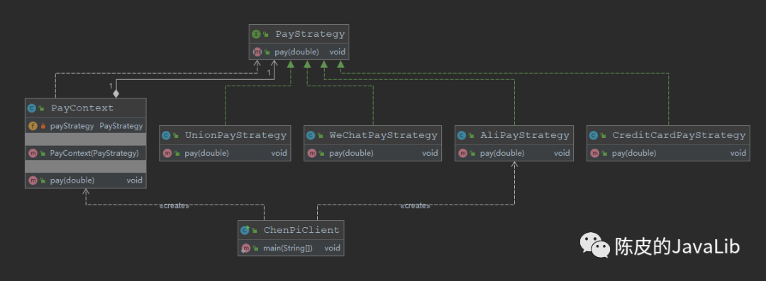Screen dimensions: 766x281
Task: Click the red lock icon on payStrategy field
Action: pos(43,127)
